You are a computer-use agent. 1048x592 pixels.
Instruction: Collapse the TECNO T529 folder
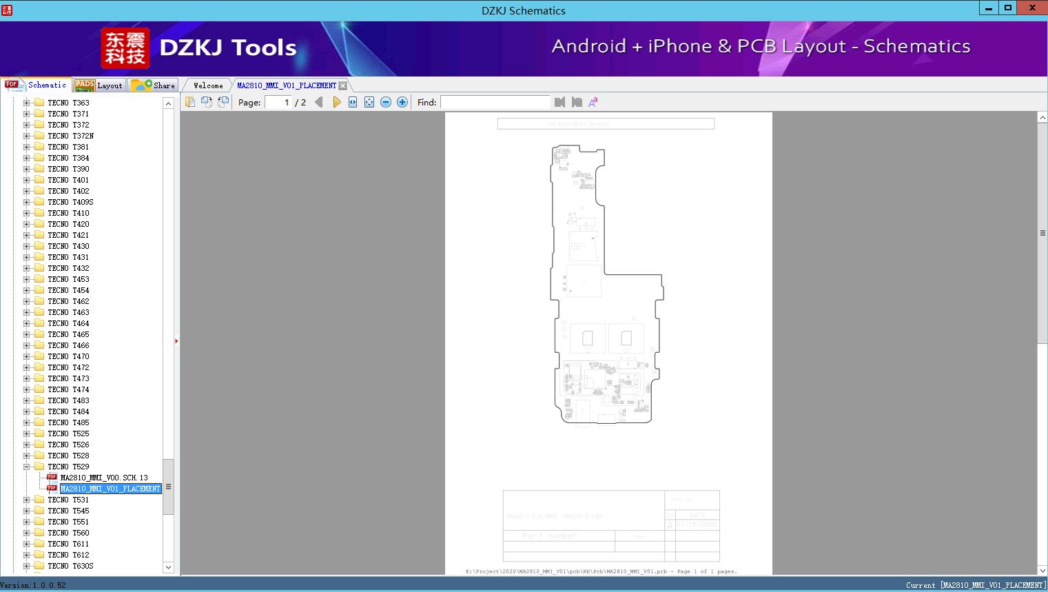[x=26, y=467]
